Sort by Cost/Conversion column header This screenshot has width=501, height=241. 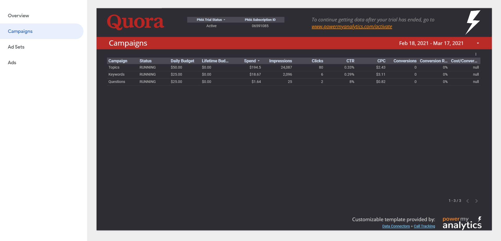464,61
